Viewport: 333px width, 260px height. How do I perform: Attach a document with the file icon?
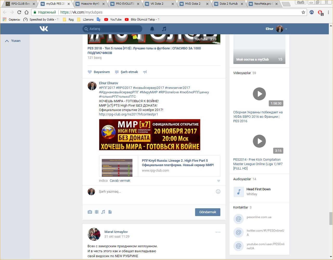click(110, 212)
